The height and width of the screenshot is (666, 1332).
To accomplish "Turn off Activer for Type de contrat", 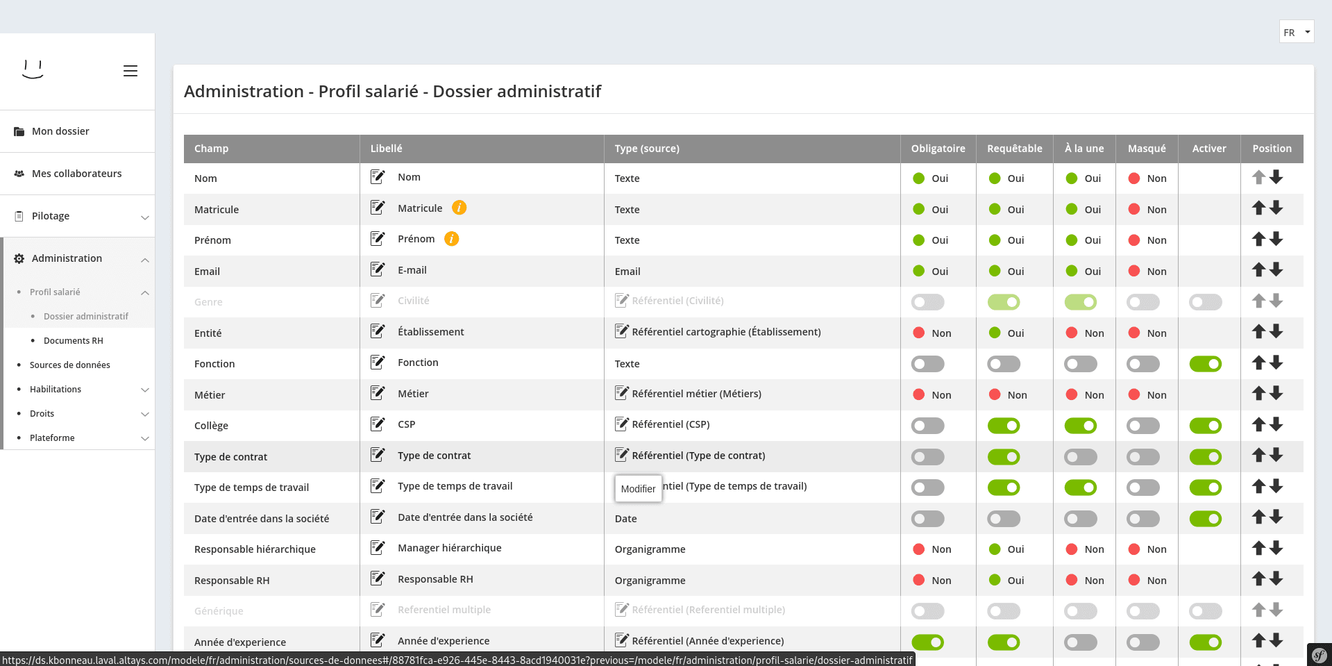I will pos(1206,457).
